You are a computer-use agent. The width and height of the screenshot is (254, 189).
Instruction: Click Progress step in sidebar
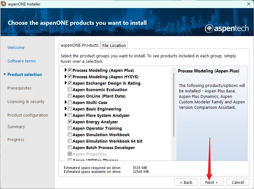(x=16, y=139)
